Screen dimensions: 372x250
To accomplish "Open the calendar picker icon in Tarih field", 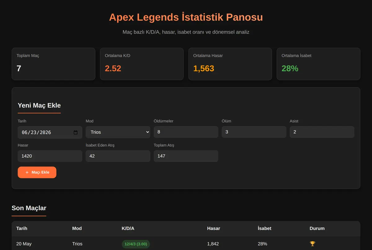I will point(75,132).
